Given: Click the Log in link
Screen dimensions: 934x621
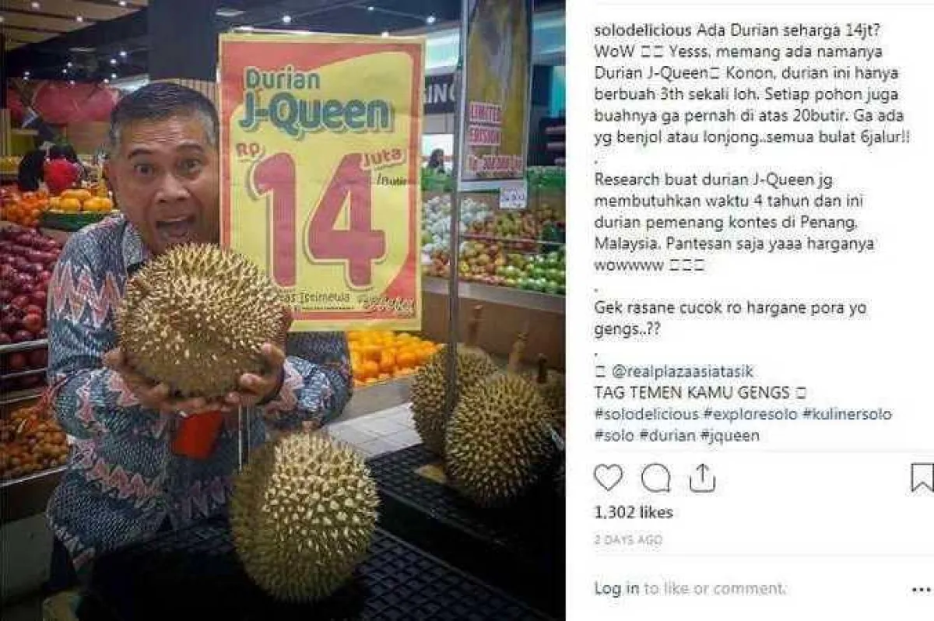Looking at the screenshot, I should [616, 588].
